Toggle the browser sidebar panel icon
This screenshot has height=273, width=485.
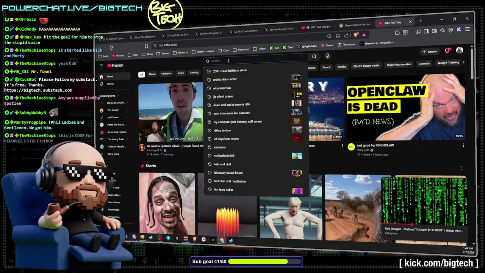click(426, 31)
